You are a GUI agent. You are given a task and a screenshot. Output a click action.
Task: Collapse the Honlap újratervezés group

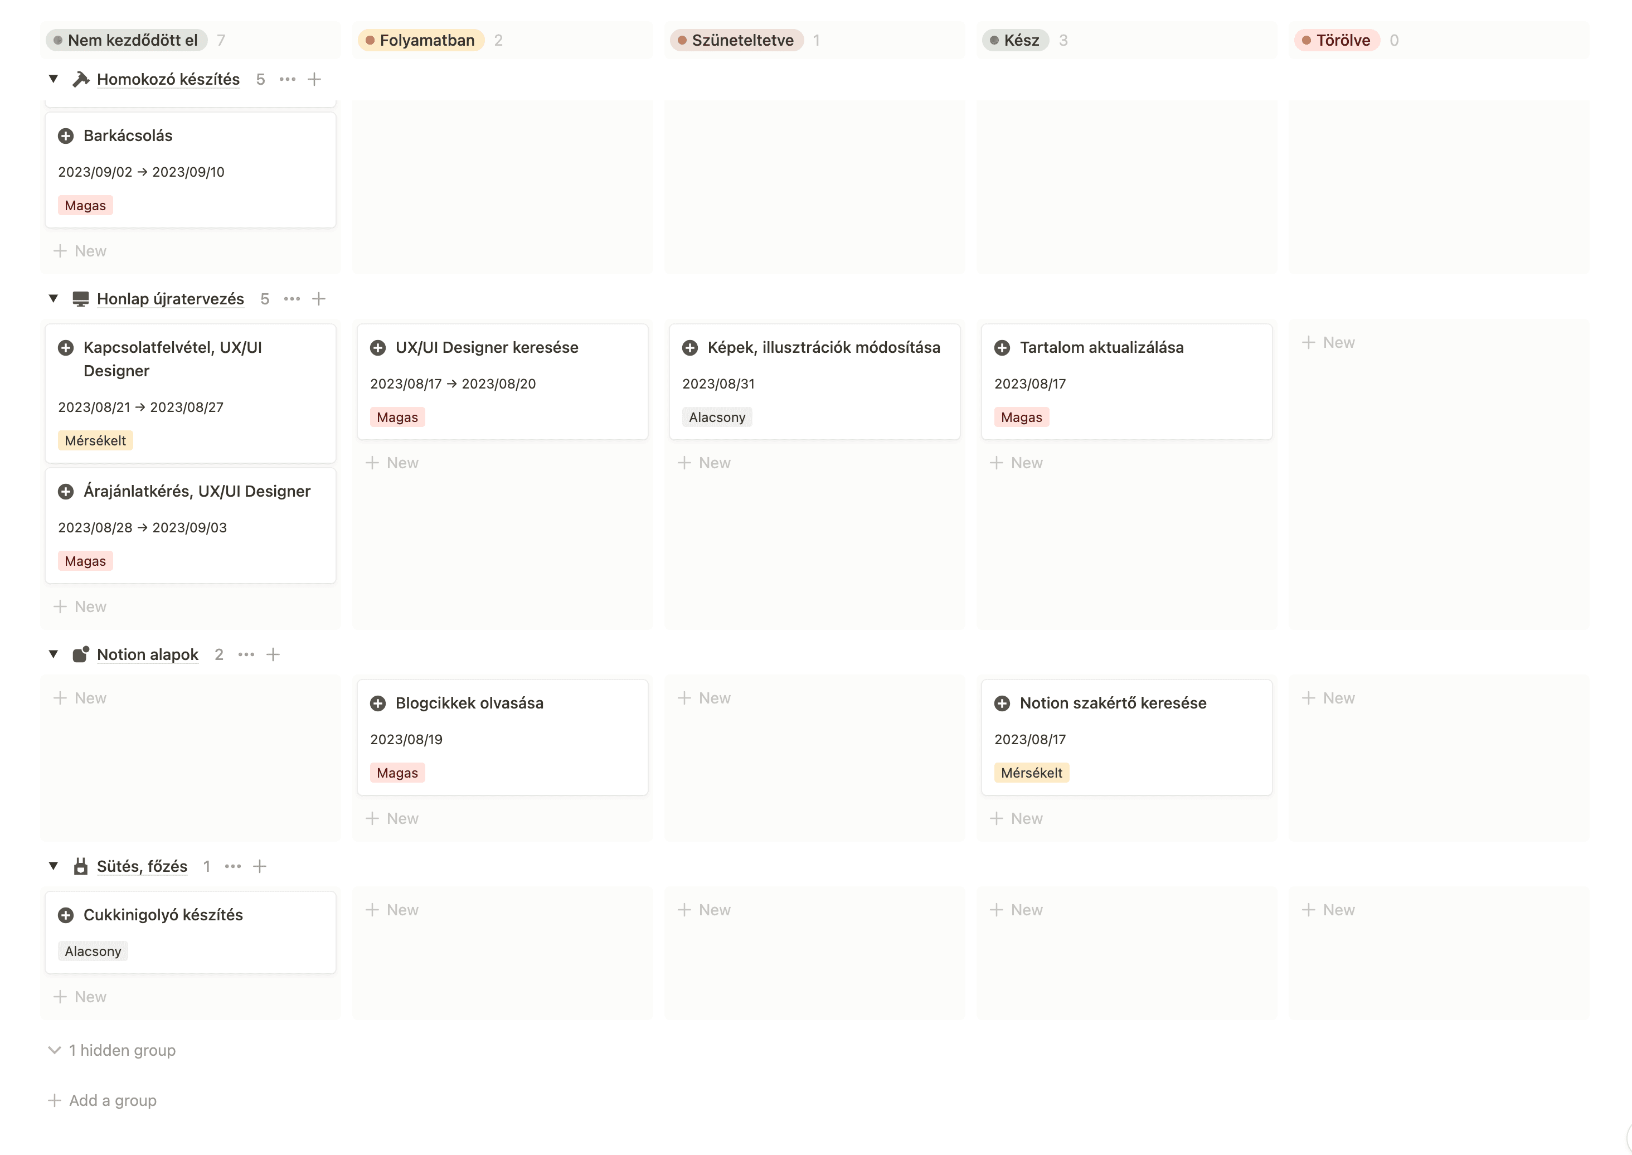click(x=54, y=299)
